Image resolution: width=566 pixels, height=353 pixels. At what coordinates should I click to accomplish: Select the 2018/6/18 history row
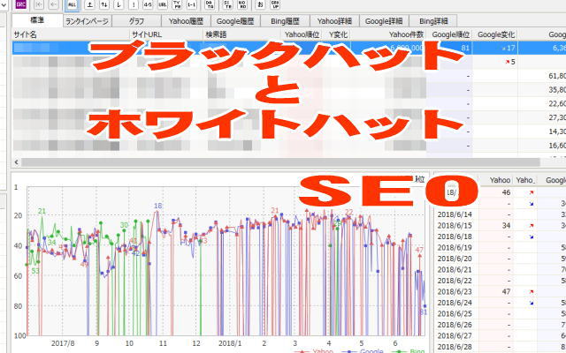500,237
